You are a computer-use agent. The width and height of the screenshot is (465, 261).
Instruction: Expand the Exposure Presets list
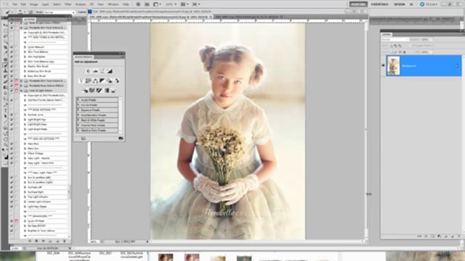pyautogui.click(x=78, y=109)
